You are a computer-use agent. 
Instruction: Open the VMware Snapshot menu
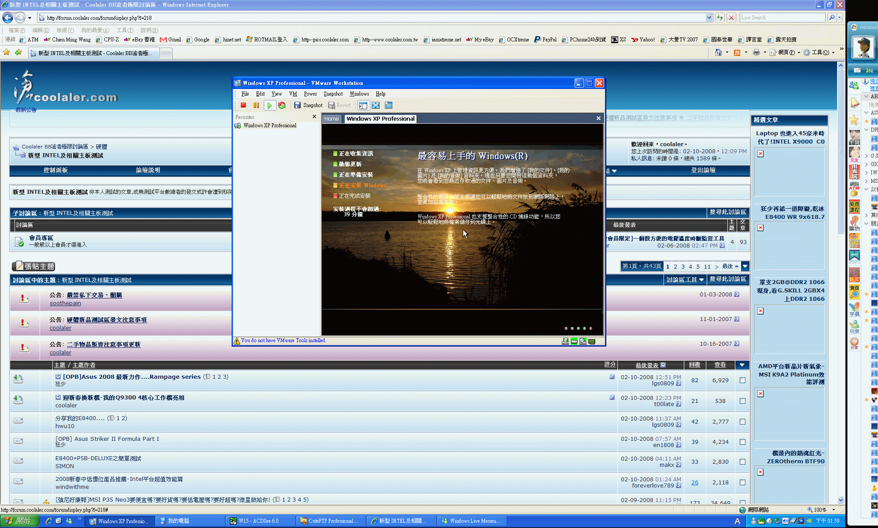[x=333, y=94]
